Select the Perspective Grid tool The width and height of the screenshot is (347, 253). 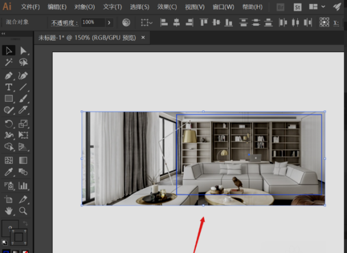coord(23,147)
